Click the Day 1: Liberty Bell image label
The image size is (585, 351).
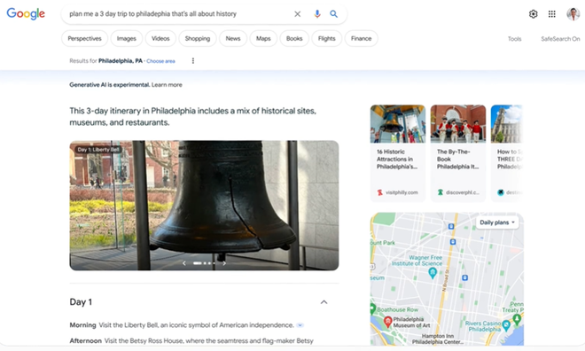click(98, 150)
